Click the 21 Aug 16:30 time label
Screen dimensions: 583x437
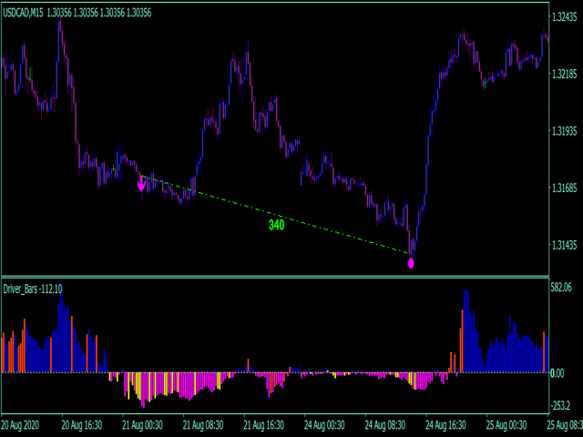point(264,425)
